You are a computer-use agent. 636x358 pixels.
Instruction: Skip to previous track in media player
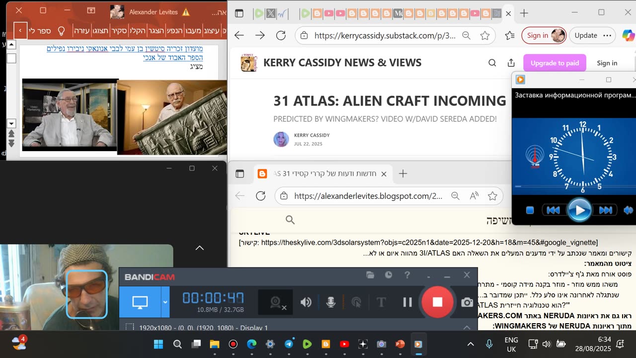553,210
